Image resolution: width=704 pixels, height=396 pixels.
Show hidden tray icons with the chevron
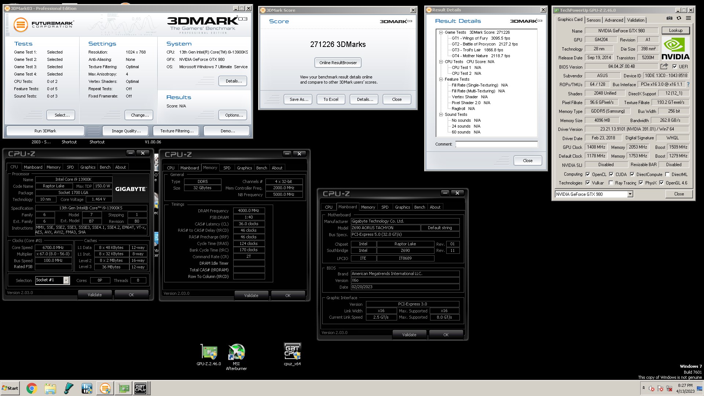click(643, 388)
